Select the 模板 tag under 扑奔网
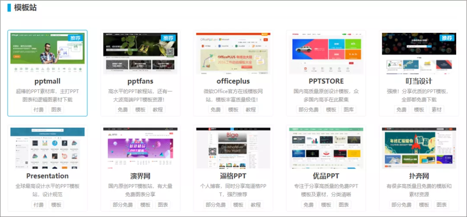The height and width of the screenshot is (217, 467). tap(424, 205)
